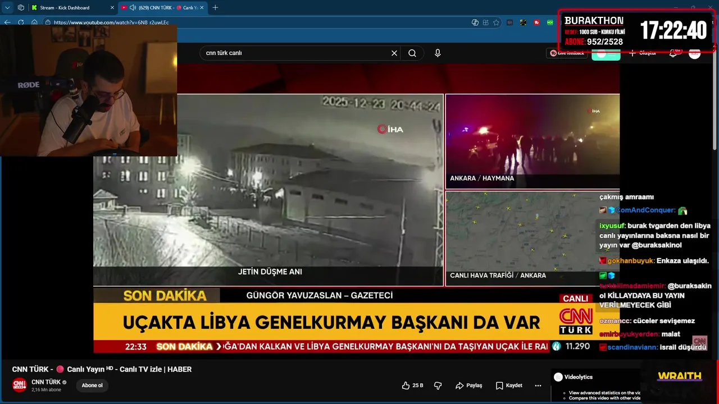719x404 pixels.
Task: Click the CNN TÜRK live video player
Action: (356, 209)
